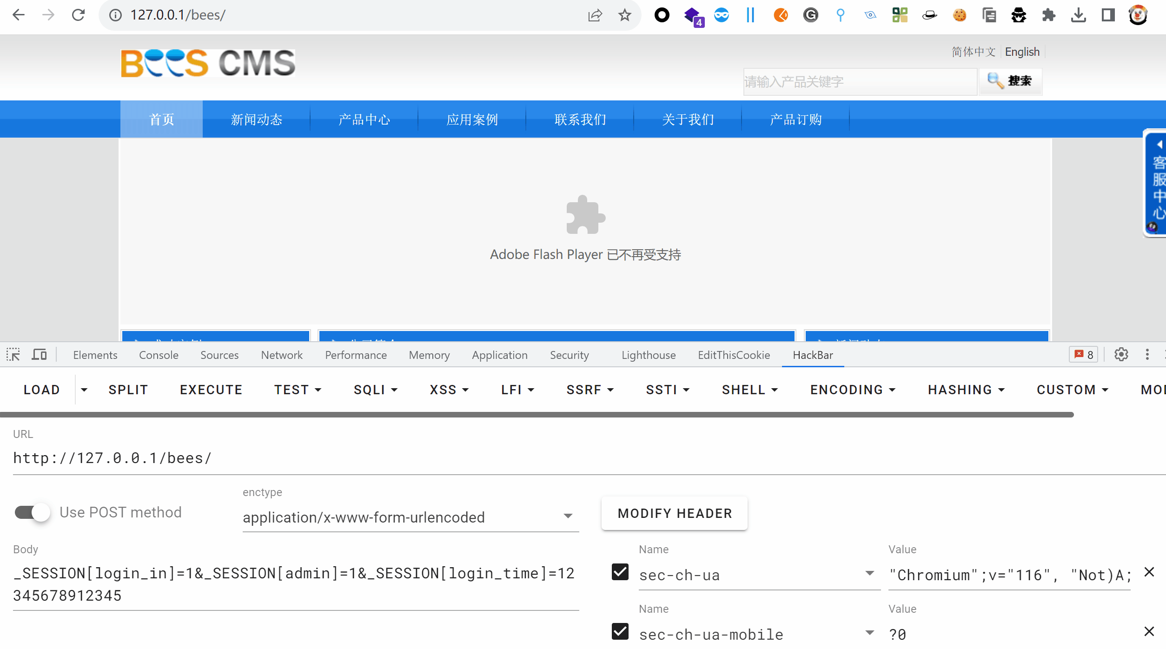Click the inspect element picker icon
Viewport: 1166px width, 649px height.
[13, 355]
